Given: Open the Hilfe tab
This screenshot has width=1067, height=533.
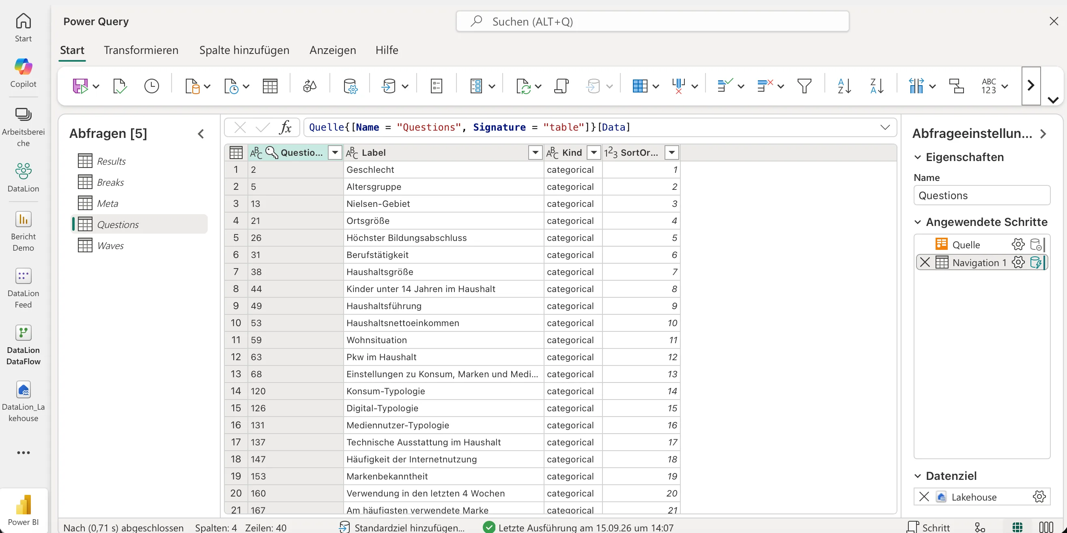Looking at the screenshot, I should [x=387, y=50].
